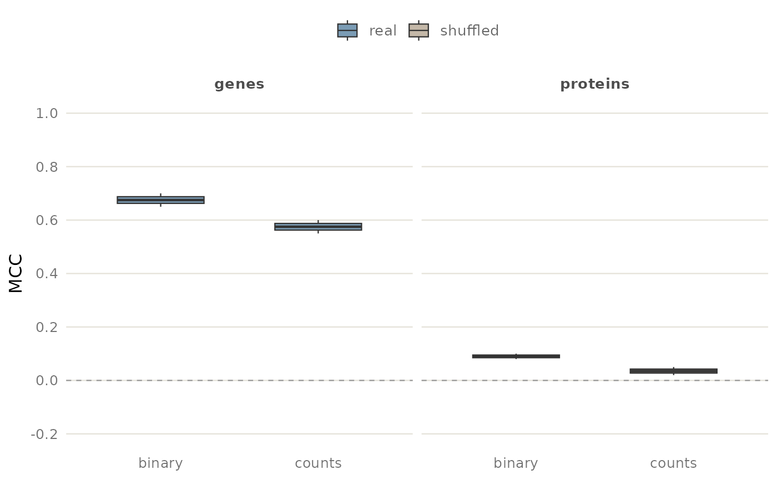The width and height of the screenshot is (777, 480).
Task: Select the proteins counts boxplot
Action: click(674, 371)
